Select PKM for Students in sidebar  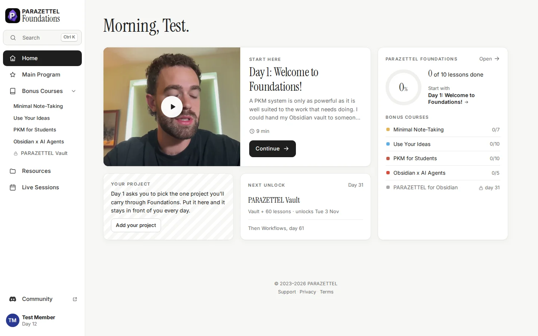pyautogui.click(x=35, y=130)
